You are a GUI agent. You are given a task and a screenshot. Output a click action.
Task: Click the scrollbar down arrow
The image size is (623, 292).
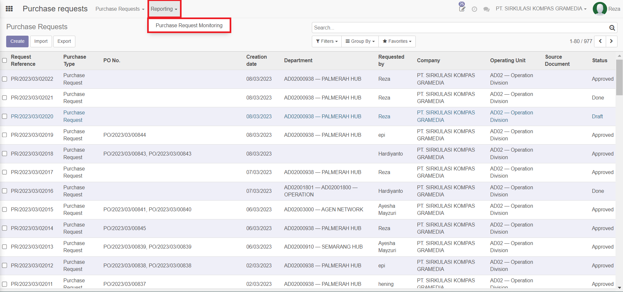[619, 287]
